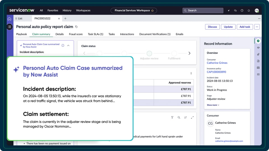Click the Now Assist sparkle icon in header
Image resolution: width=269 pixels, height=151 pixels.
tap(229, 10)
